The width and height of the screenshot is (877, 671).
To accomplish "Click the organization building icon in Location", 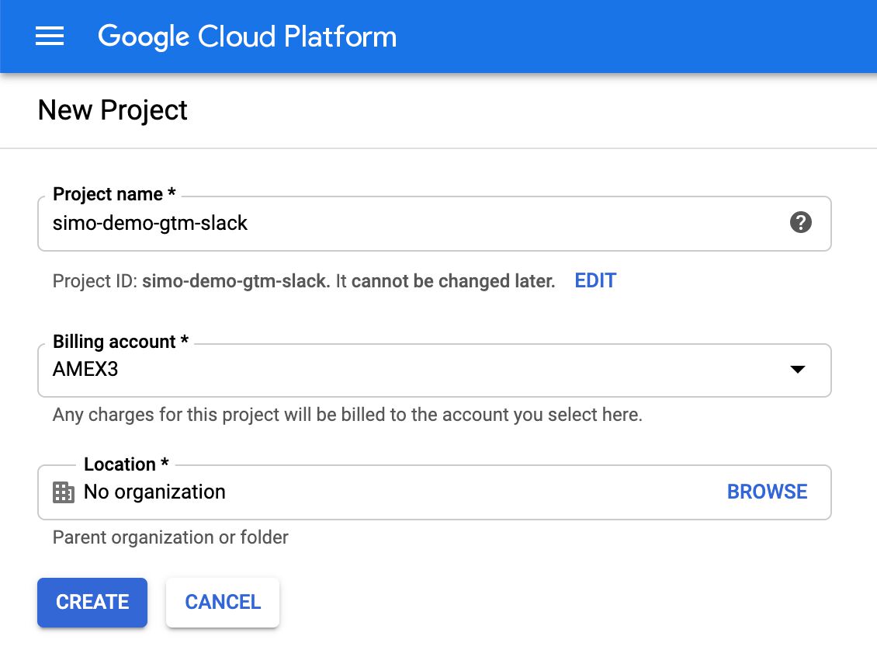I will coord(63,492).
